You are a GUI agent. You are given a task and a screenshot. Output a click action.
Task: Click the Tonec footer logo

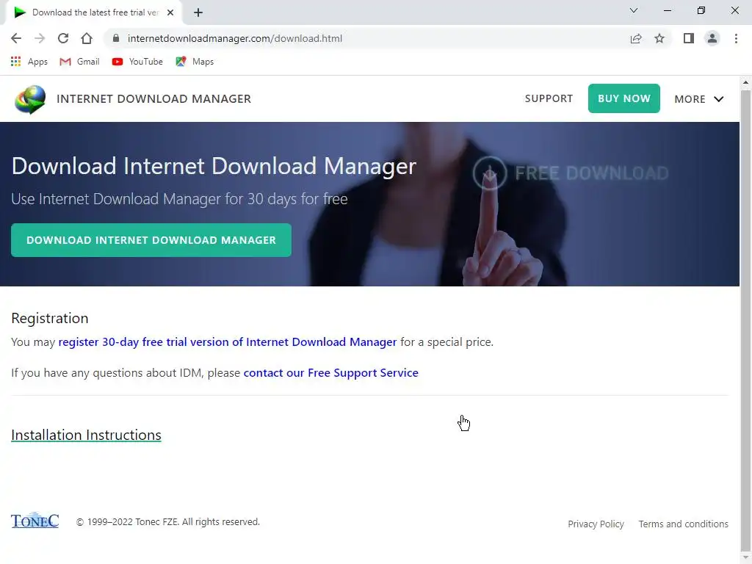tap(35, 521)
